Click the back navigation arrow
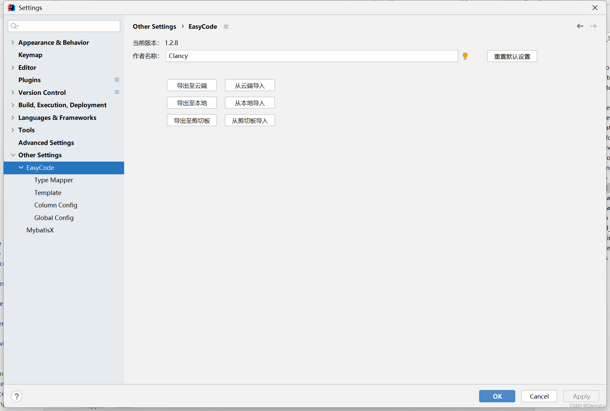 (x=580, y=26)
